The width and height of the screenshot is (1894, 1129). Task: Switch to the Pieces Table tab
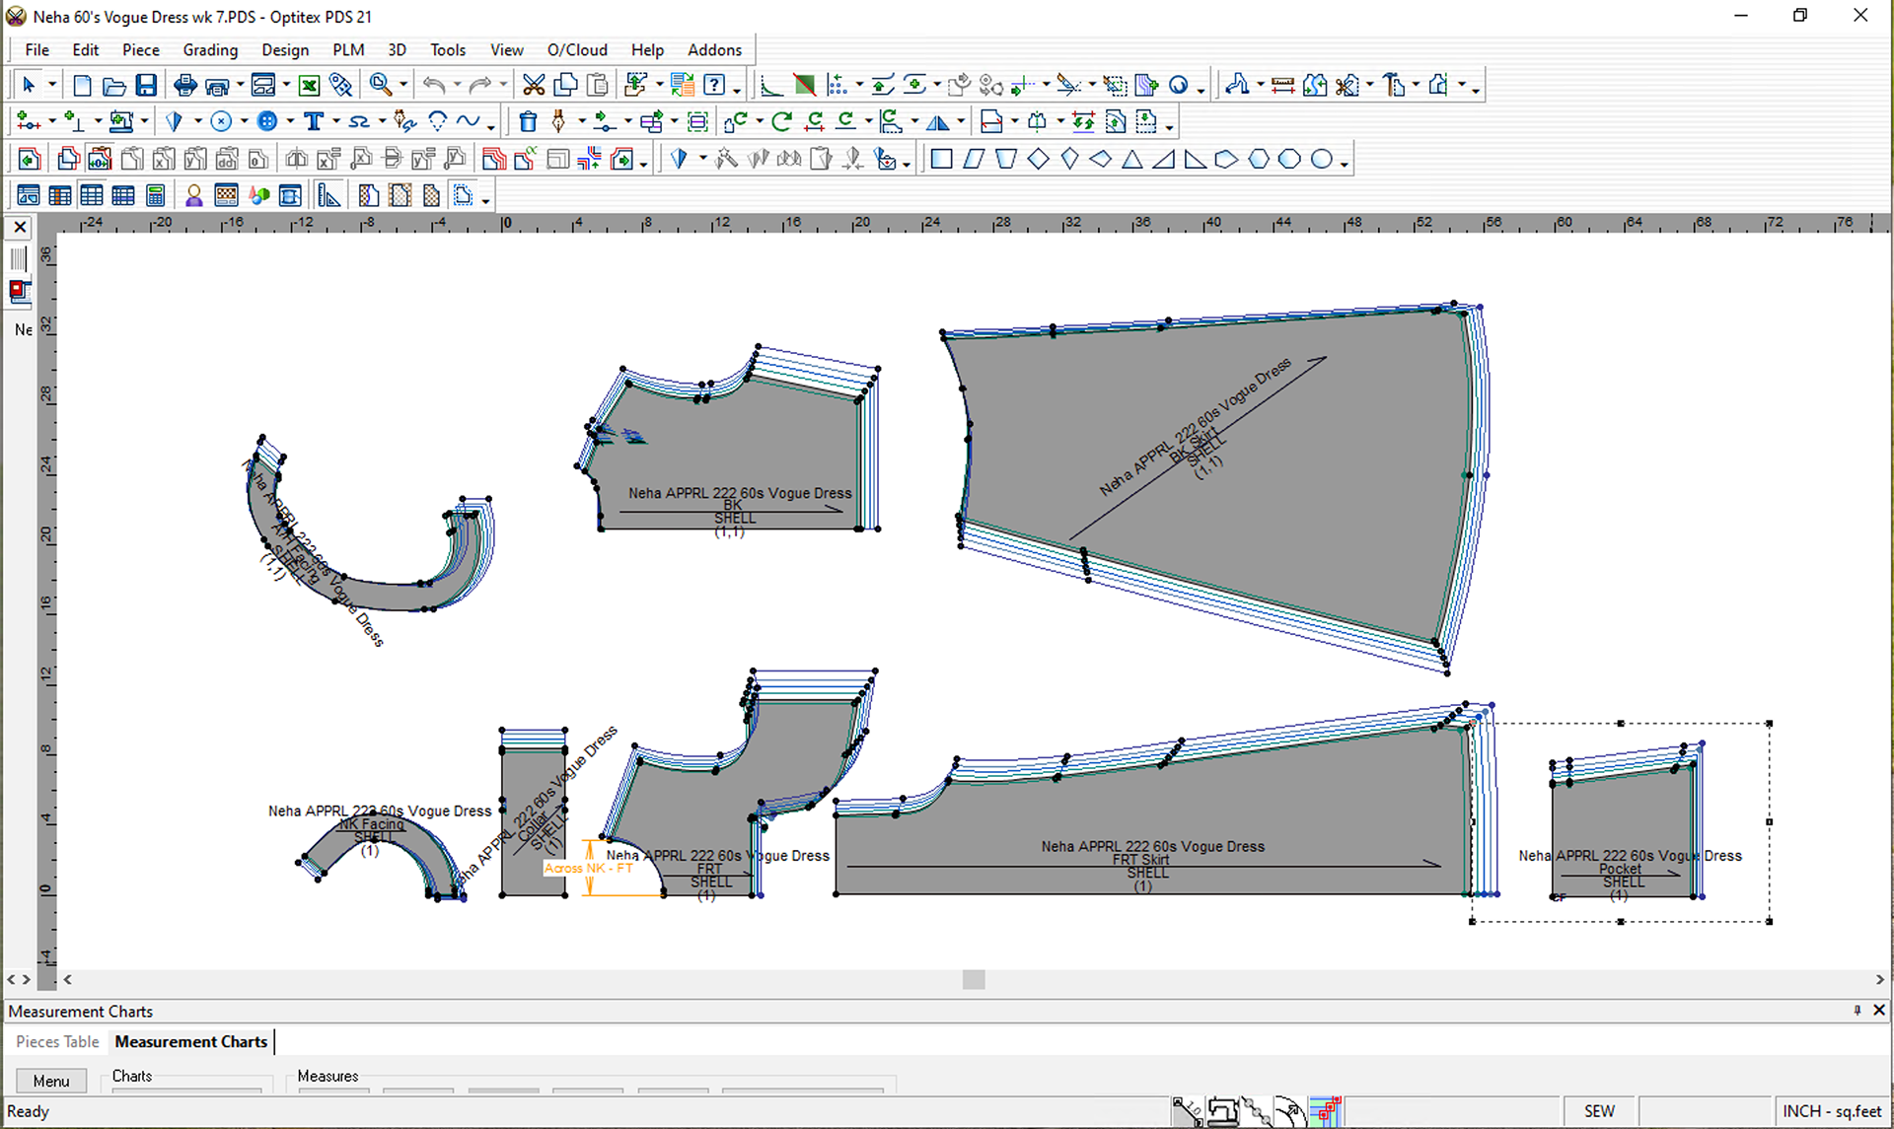click(x=57, y=1041)
